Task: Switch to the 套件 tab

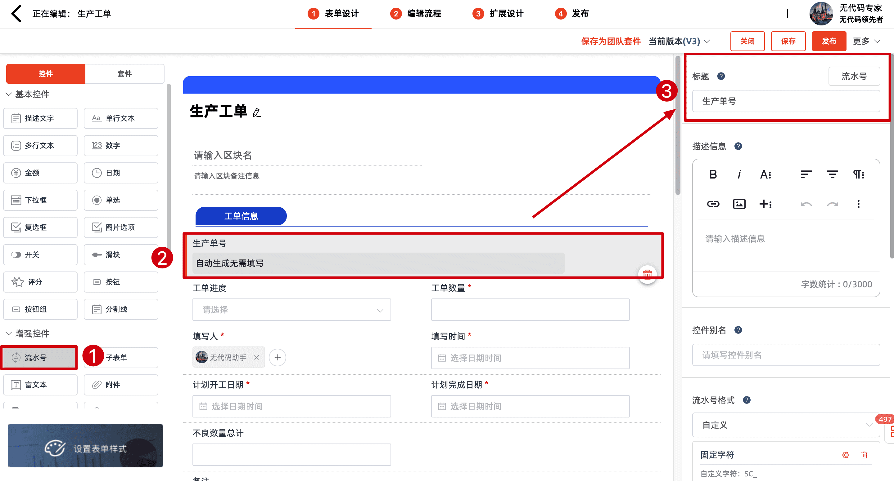Action: [x=124, y=73]
